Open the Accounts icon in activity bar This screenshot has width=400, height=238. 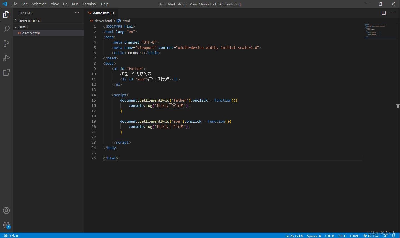(x=6, y=211)
